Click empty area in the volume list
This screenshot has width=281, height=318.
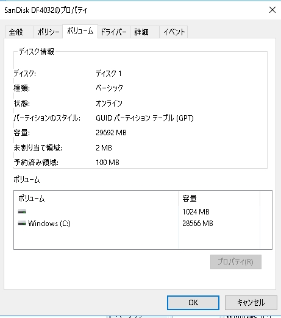(96, 239)
